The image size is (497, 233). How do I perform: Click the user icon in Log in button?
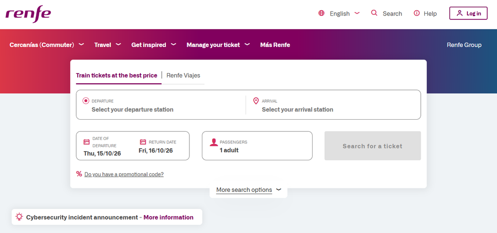pyautogui.click(x=460, y=13)
